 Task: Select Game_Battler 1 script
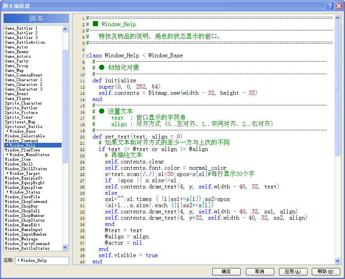[33, 28]
